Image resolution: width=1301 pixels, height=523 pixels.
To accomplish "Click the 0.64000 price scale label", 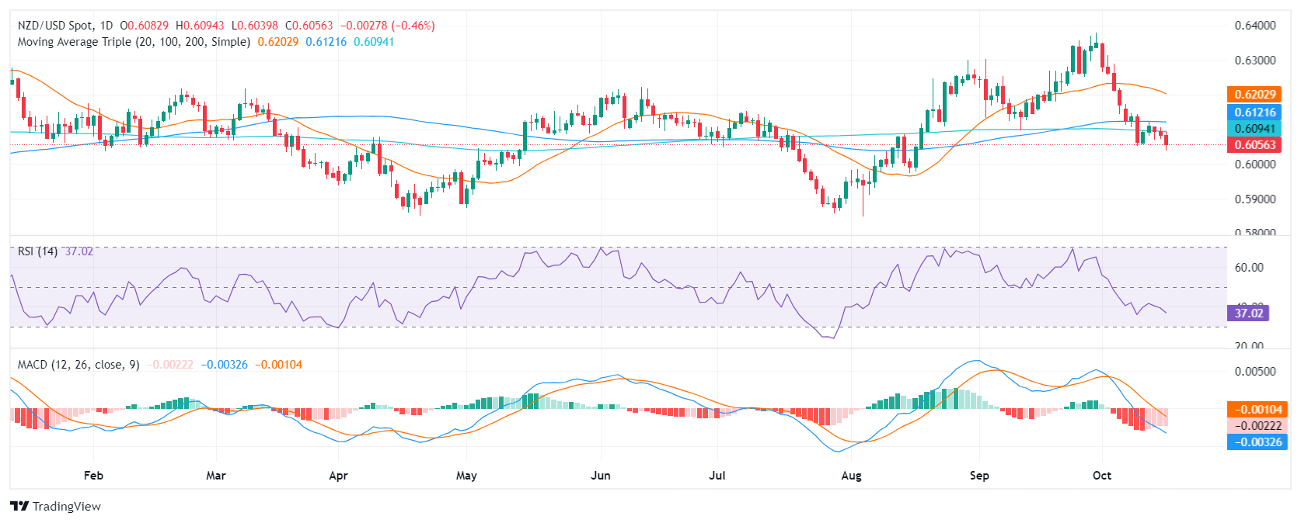I will pyautogui.click(x=1255, y=26).
